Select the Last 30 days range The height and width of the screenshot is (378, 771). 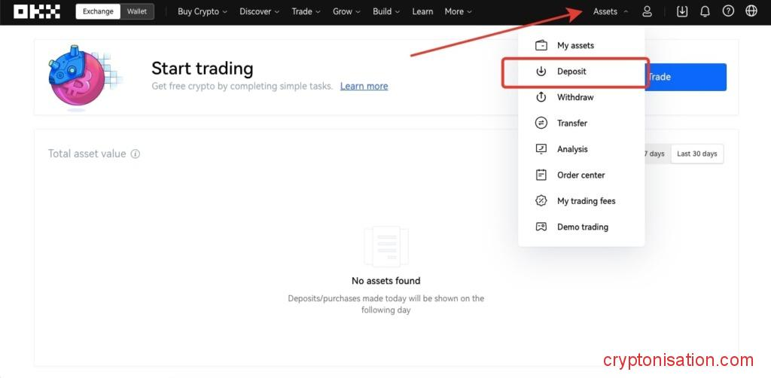pyautogui.click(x=696, y=154)
